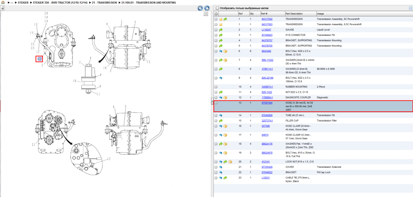Open the 21 - TRANSMISSION breadcrumb
413x197 pixels.
point(104,2)
